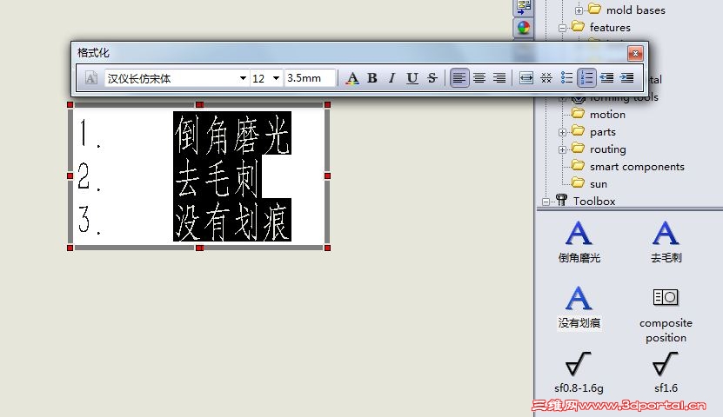Collapse the Toolbox node
The width and height of the screenshot is (723, 417).
click(x=546, y=202)
